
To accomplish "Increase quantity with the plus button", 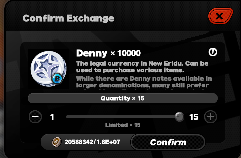I will tap(210, 117).
